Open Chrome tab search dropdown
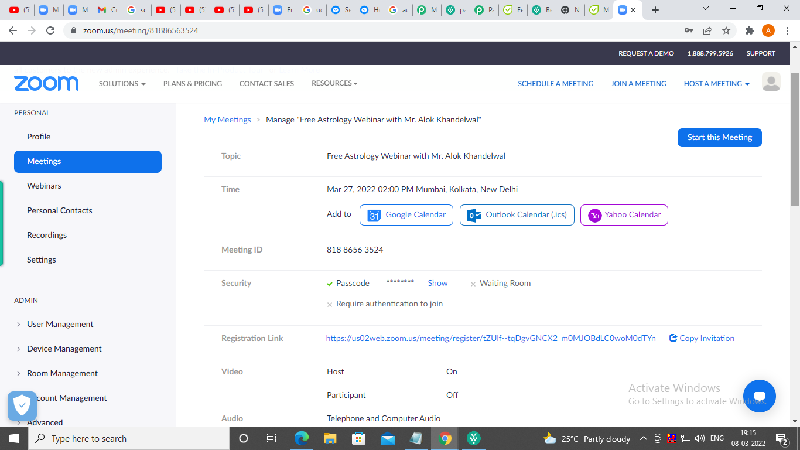The image size is (800, 450). pos(706,9)
